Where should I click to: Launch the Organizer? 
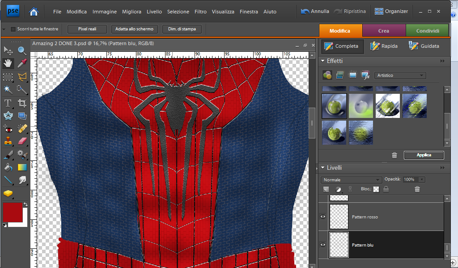(x=391, y=11)
